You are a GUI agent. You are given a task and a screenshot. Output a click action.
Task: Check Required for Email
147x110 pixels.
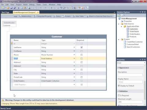[x=81, y=58]
